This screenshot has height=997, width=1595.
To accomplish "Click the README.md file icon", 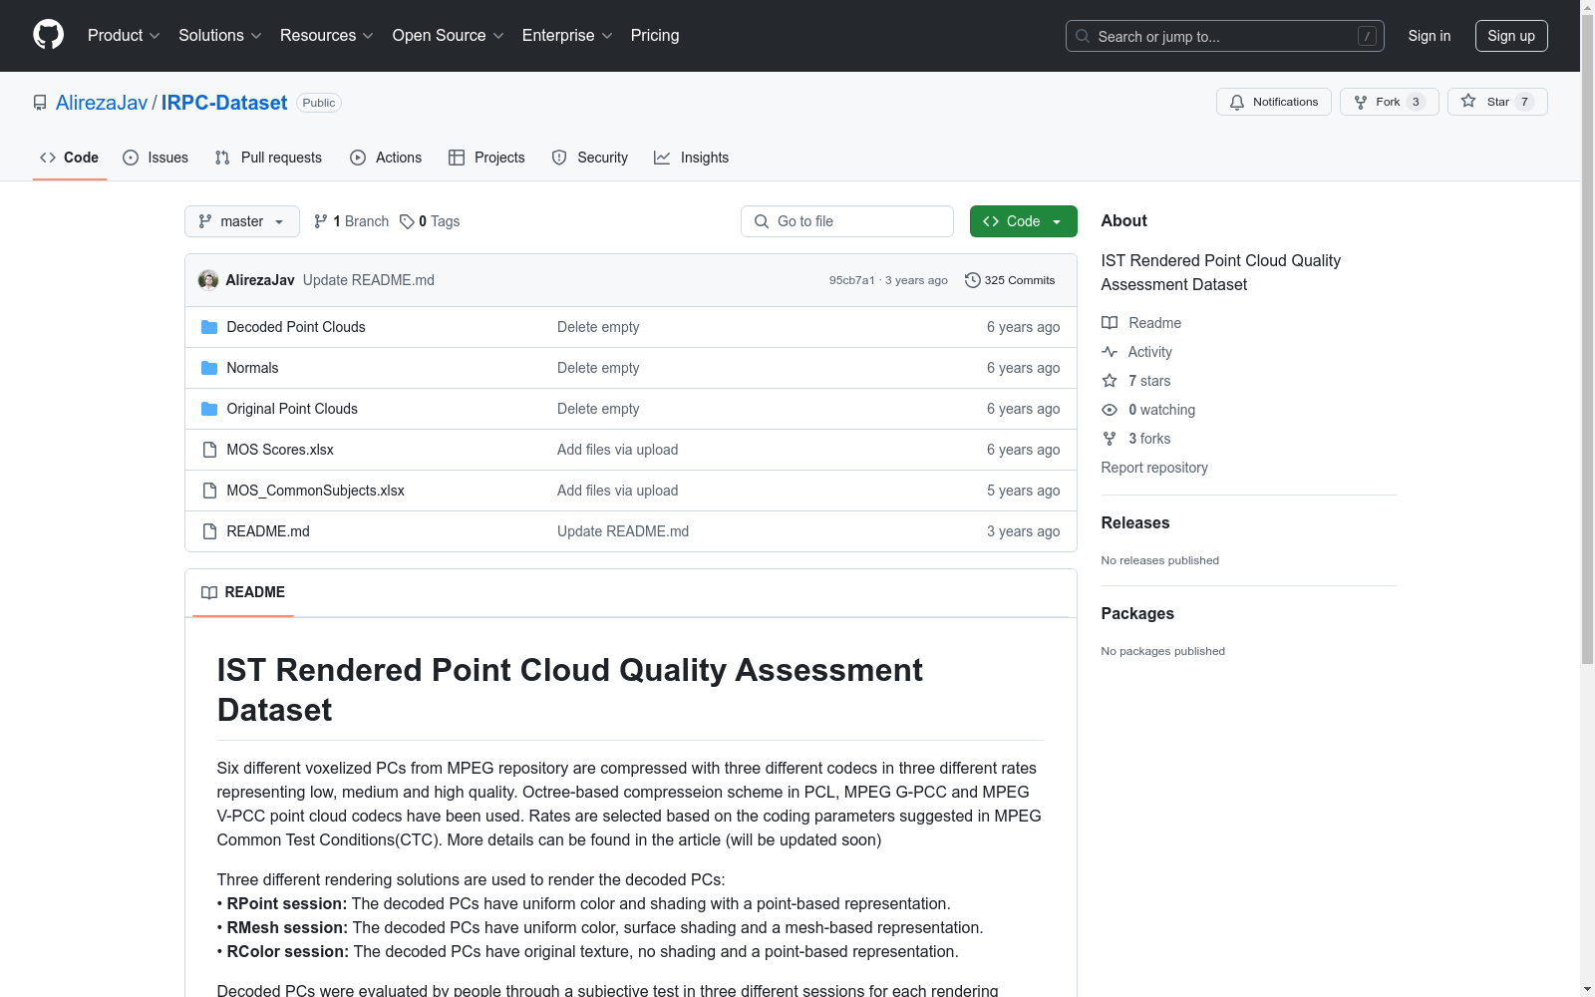I will (x=209, y=531).
